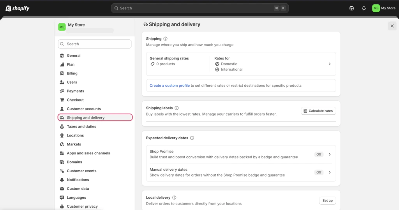Click the globe icon next to Markets

click(x=62, y=144)
